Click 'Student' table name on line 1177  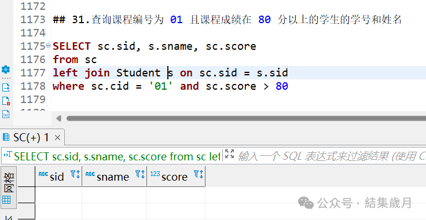[138, 73]
